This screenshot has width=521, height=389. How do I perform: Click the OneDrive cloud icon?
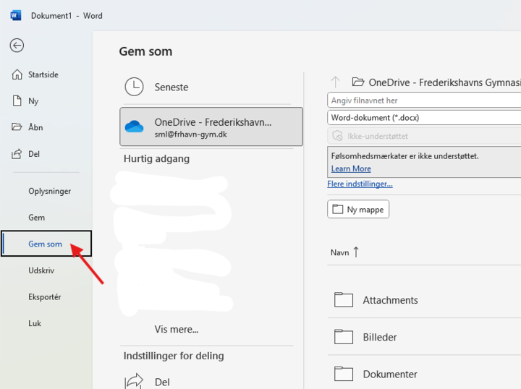(x=134, y=127)
